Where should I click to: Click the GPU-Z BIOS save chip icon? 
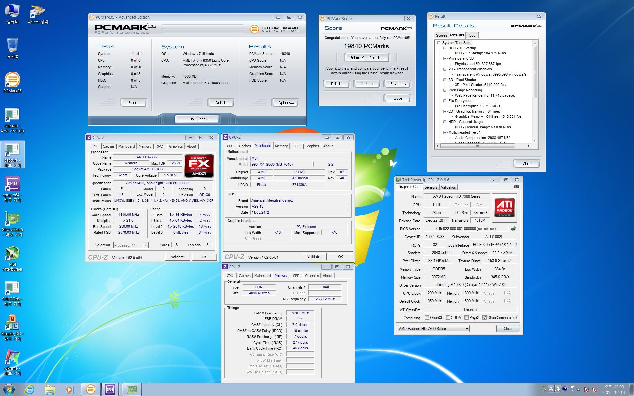513,228
